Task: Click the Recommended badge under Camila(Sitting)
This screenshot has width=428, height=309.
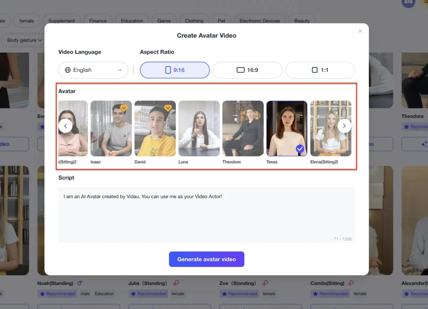Action: 330,294
